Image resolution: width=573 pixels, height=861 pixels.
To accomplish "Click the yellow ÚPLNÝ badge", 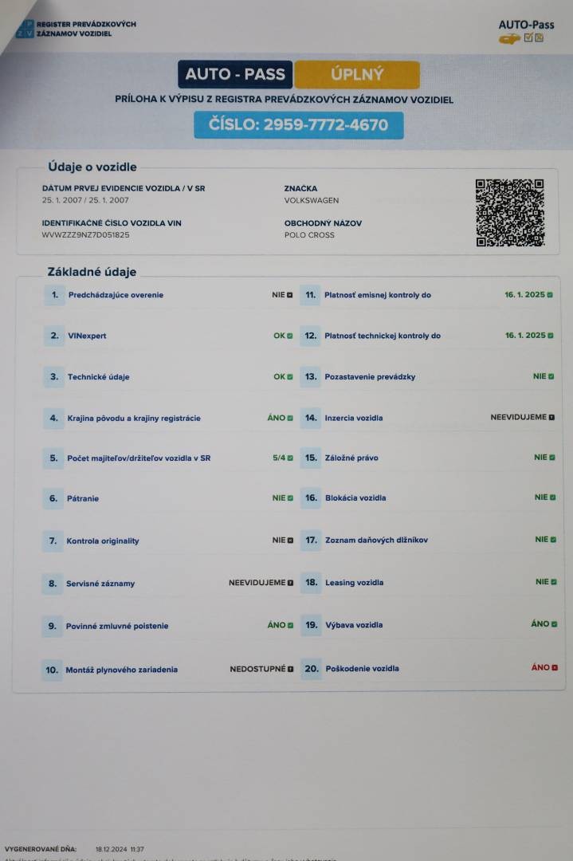I will (x=357, y=75).
